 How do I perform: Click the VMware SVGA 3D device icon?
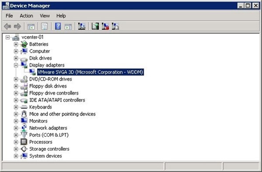(x=32, y=72)
